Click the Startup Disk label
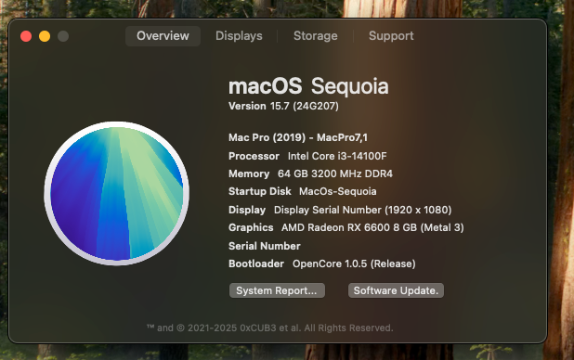574x360 pixels. pyautogui.click(x=259, y=191)
